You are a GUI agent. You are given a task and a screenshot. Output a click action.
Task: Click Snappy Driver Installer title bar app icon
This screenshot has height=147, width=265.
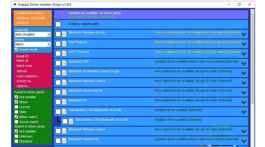click(15, 5)
